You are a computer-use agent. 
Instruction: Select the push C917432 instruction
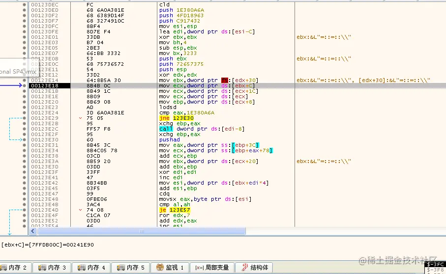coord(179,21)
